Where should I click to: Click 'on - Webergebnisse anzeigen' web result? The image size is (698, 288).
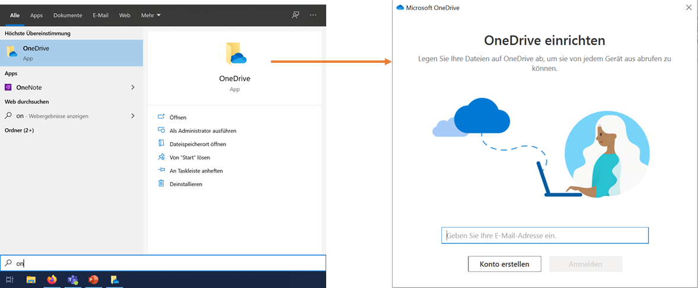(52, 116)
